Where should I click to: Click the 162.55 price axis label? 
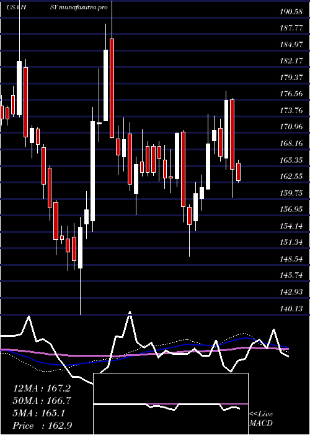coord(290,176)
